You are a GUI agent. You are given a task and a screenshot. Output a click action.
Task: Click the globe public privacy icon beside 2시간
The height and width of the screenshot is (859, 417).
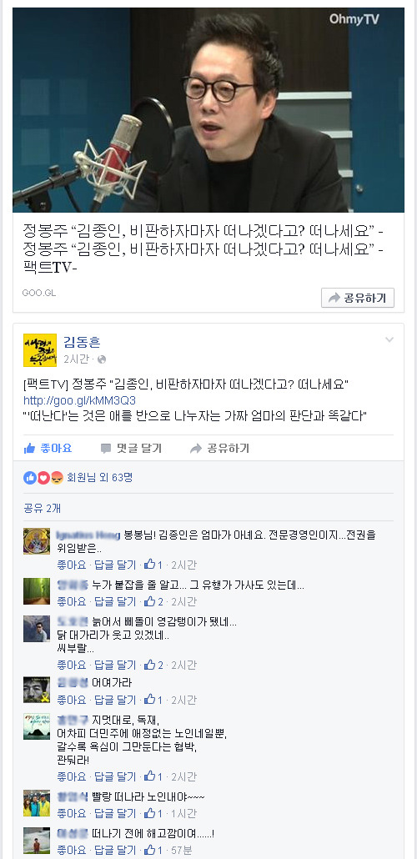(x=102, y=359)
